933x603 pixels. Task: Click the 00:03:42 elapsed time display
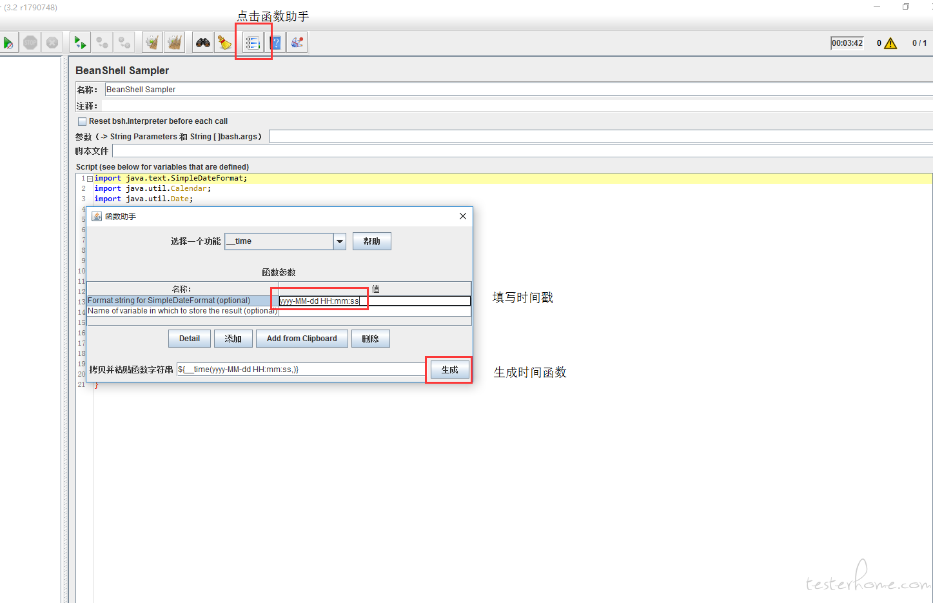tap(847, 43)
